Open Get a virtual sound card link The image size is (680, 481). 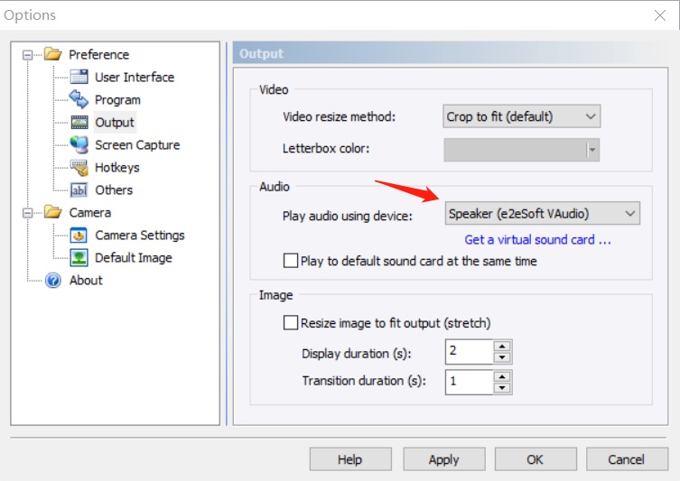(x=537, y=240)
